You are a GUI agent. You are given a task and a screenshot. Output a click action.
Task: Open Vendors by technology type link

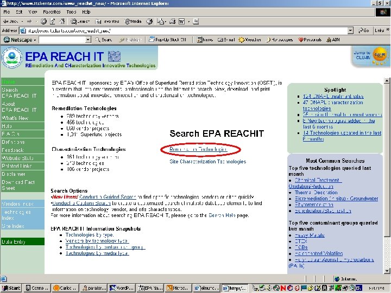coord(97,241)
